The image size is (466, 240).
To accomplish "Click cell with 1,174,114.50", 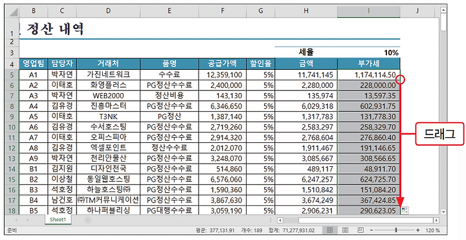I will pyautogui.click(x=369, y=74).
